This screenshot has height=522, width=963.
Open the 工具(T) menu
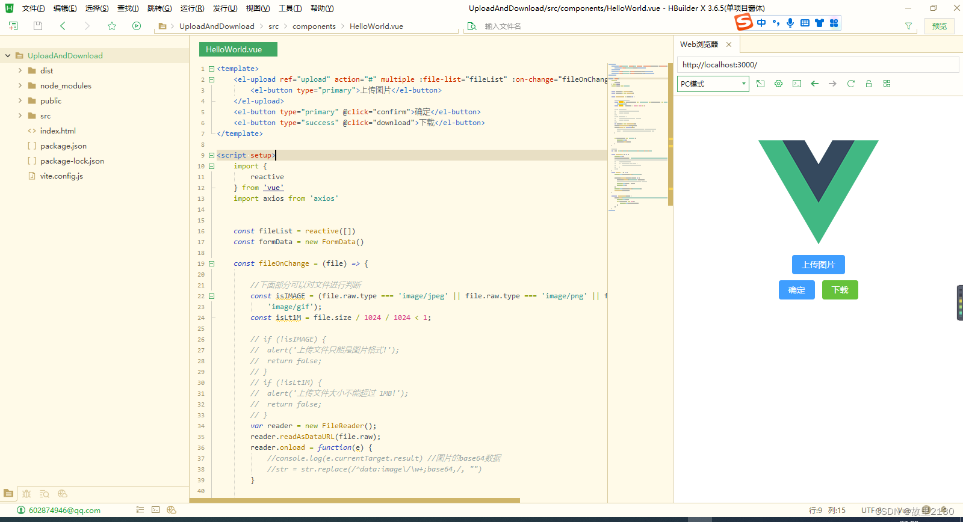coord(290,8)
